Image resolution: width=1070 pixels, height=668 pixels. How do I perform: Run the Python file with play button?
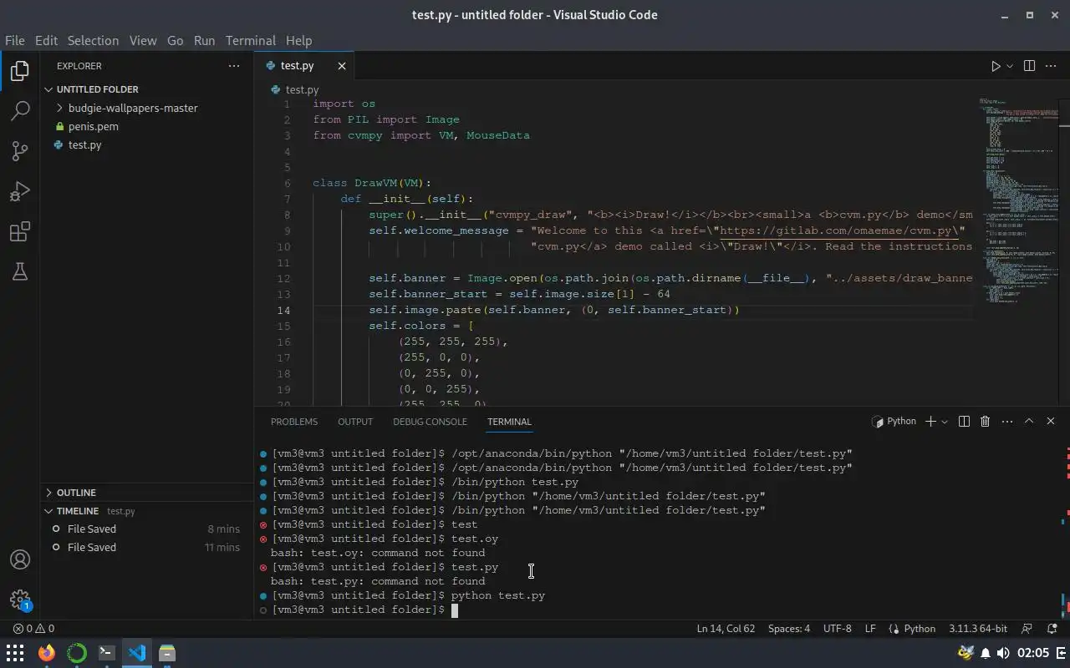click(x=996, y=66)
